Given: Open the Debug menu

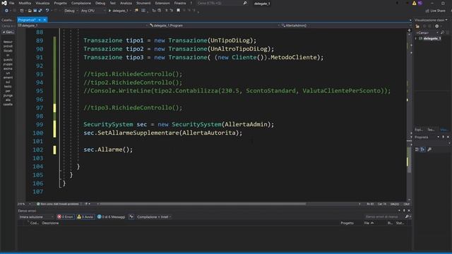Looking at the screenshot, I should click(x=100, y=3).
